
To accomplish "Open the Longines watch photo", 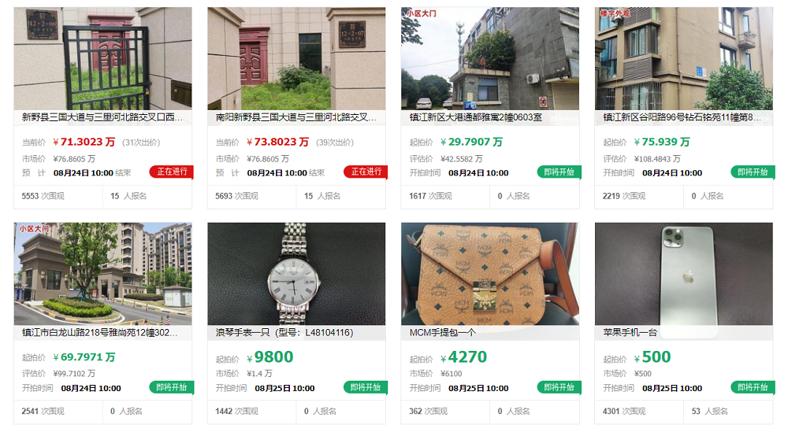I will (296, 274).
